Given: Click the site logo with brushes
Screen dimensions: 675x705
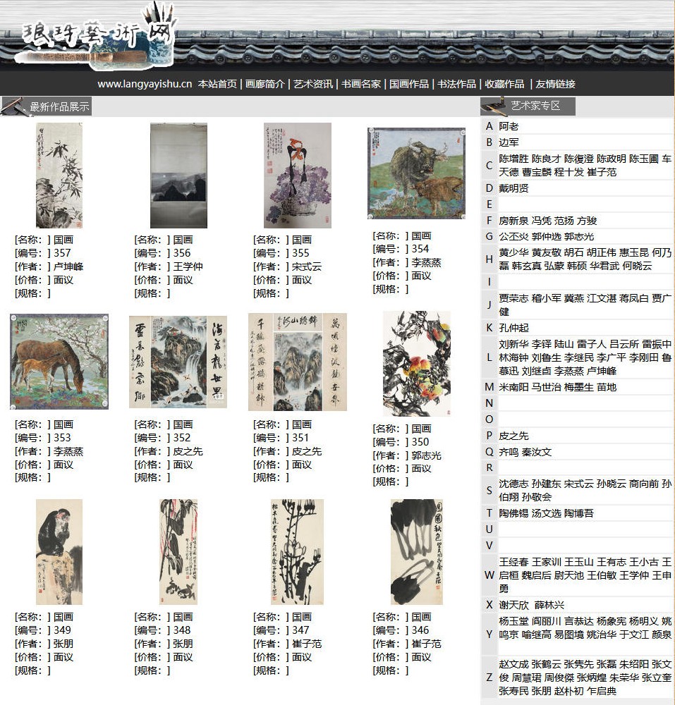Looking at the screenshot, I should 95,34.
